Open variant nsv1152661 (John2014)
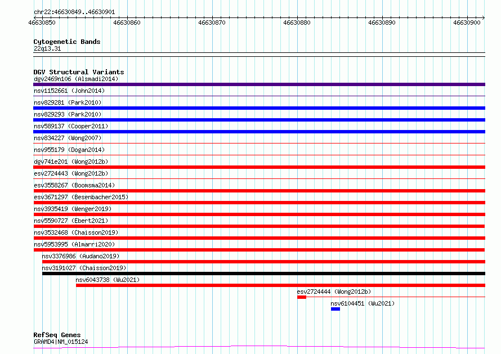501x354 pixels. [69, 91]
